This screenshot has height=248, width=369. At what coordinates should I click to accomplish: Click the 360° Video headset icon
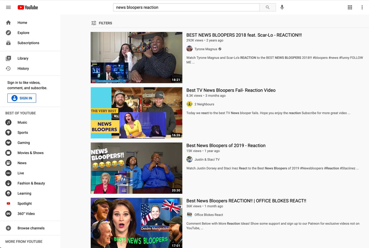coord(8,213)
